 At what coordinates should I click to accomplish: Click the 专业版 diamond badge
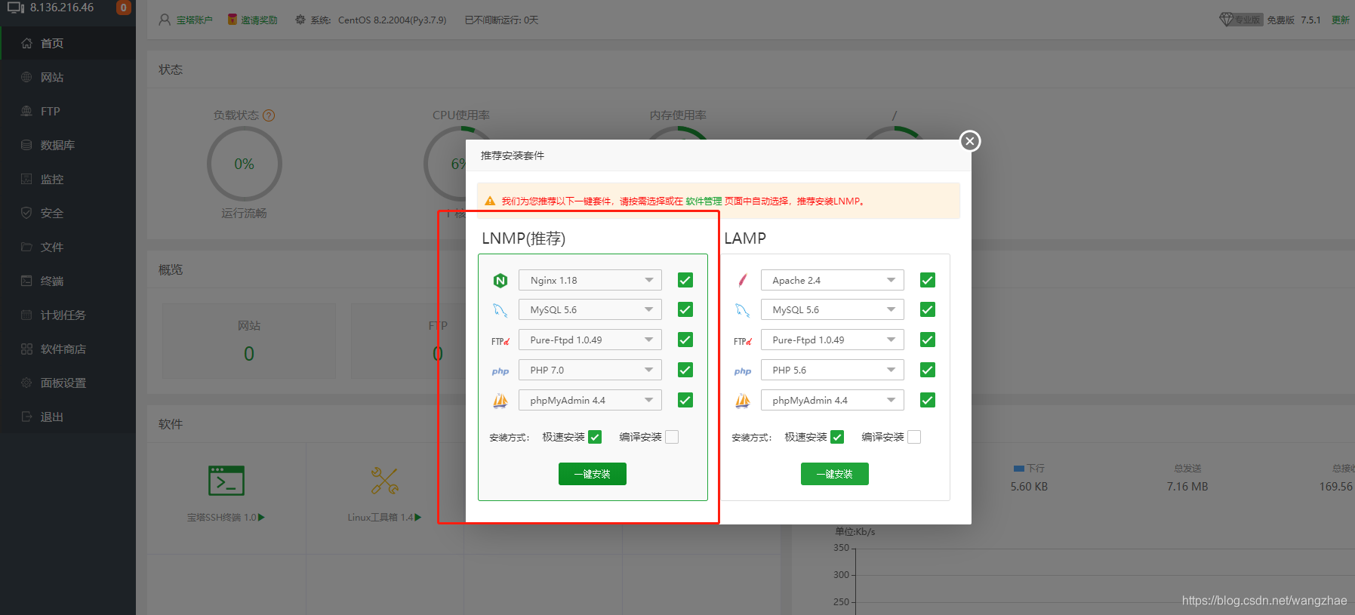coord(1241,20)
